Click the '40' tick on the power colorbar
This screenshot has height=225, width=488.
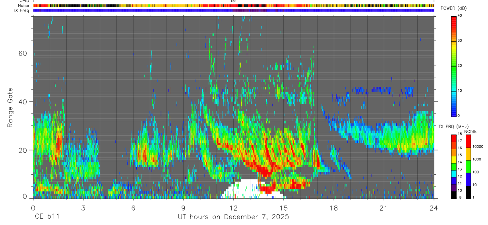click(460, 15)
